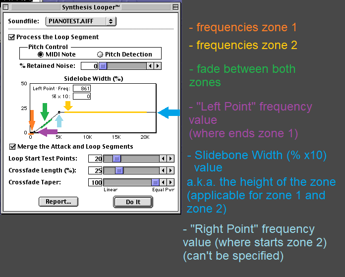This screenshot has height=277, width=345.
Task: Decrease Loop Start Test Points with left arrow
Action: point(163,159)
